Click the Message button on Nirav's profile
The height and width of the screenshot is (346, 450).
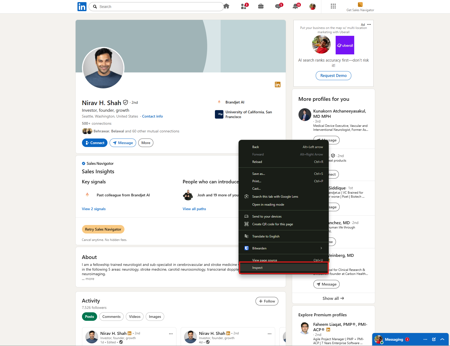(123, 143)
